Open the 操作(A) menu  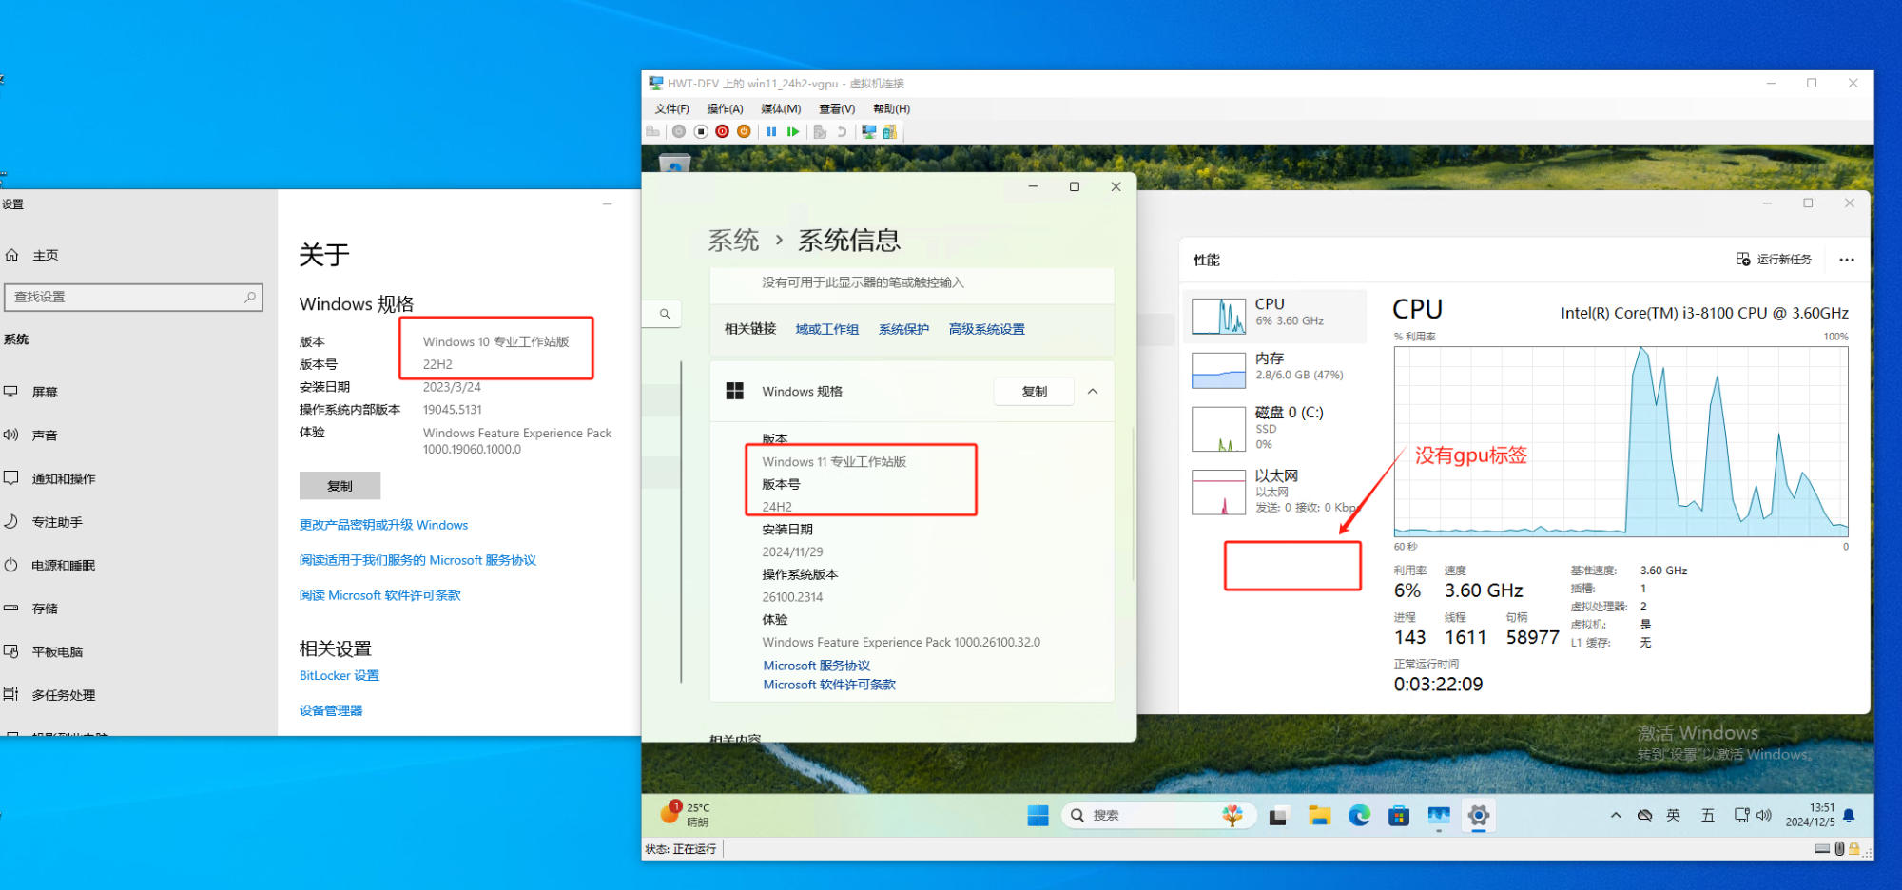tap(725, 108)
